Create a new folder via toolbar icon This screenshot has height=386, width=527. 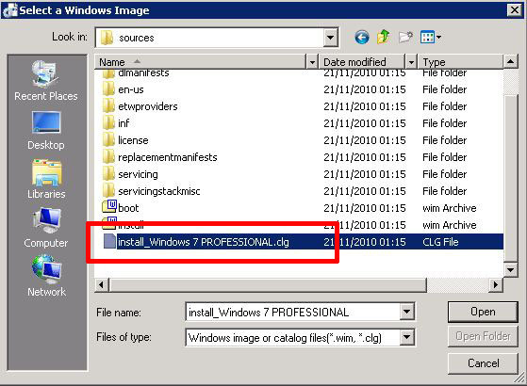pyautogui.click(x=405, y=37)
